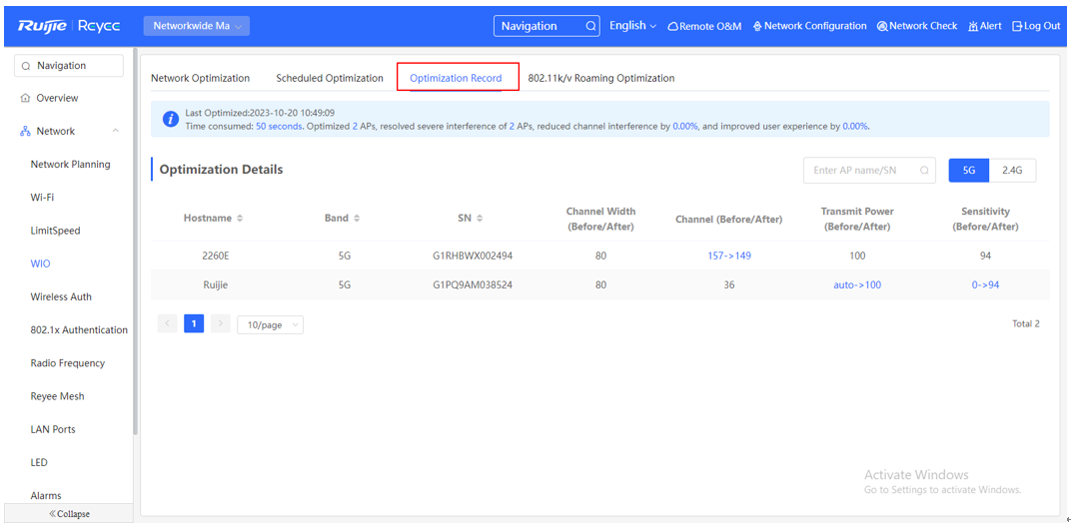This screenshot has height=528, width=1071.
Task: Open the 10/page size dropdown
Action: 270,324
